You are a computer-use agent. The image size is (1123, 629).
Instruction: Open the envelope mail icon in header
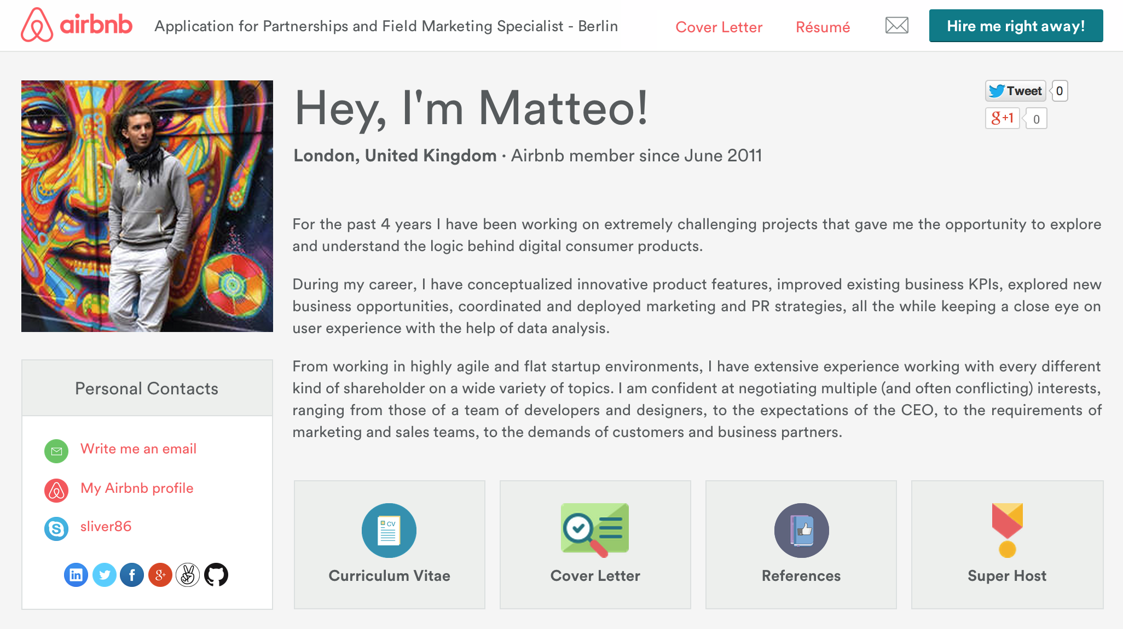[896, 25]
